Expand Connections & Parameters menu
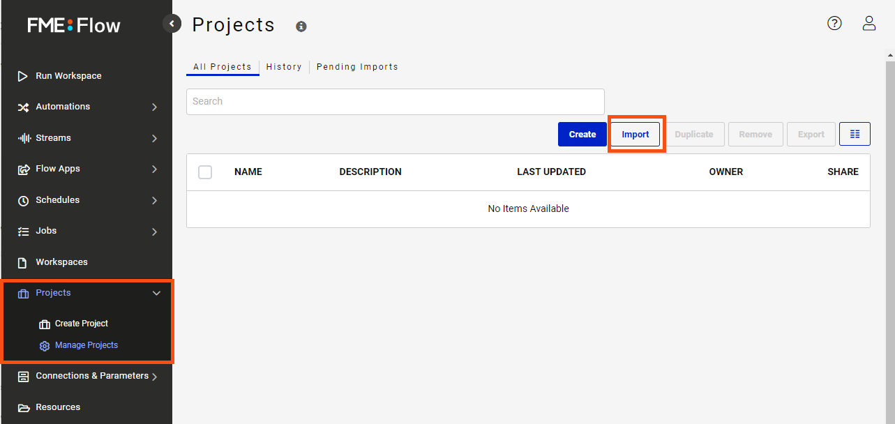The image size is (895, 424). [x=154, y=377]
